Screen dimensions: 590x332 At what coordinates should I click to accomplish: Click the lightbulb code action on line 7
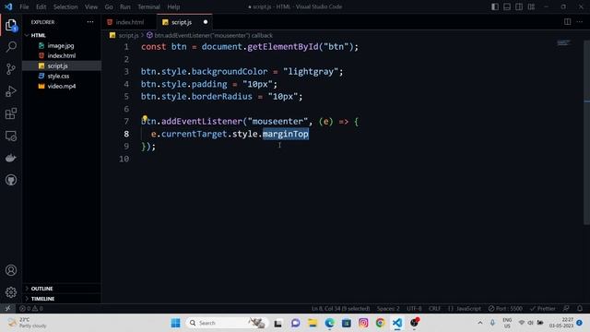[x=145, y=118]
